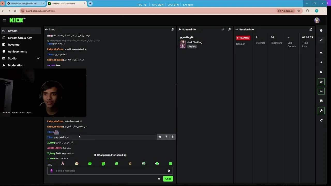
Task: Expand the Studio submenu chevron
Action: pyautogui.click(x=38, y=58)
